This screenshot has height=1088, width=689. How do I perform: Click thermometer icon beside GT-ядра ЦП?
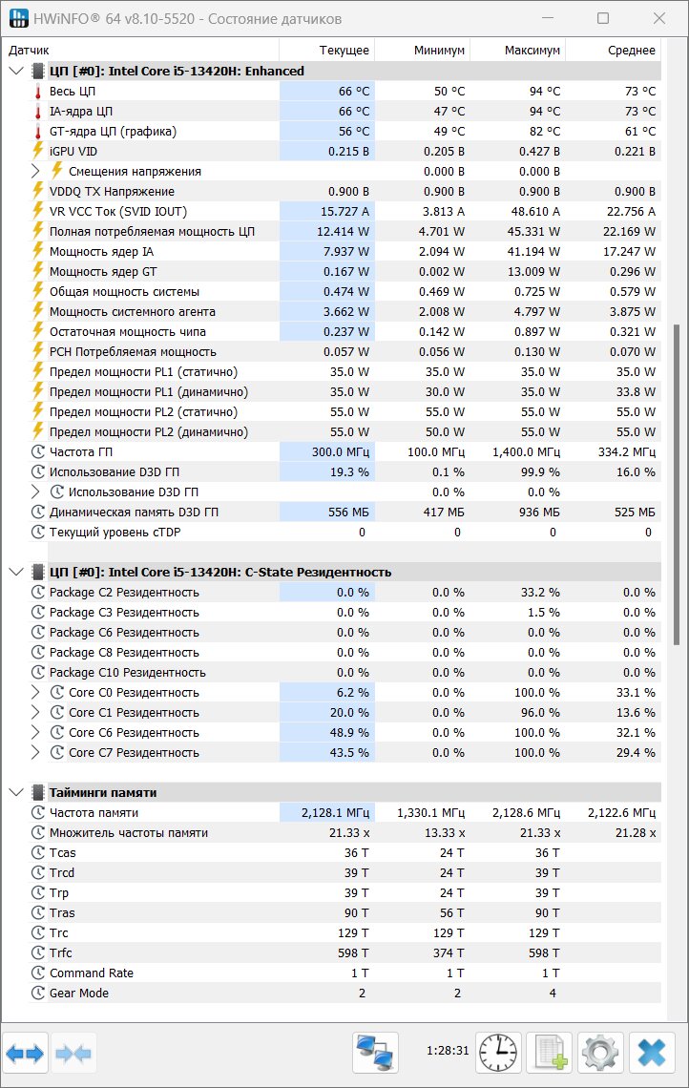coord(38,132)
